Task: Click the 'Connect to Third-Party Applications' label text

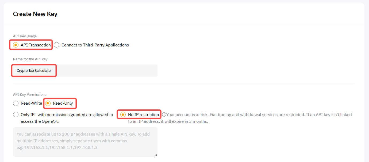Action: [x=95, y=45]
